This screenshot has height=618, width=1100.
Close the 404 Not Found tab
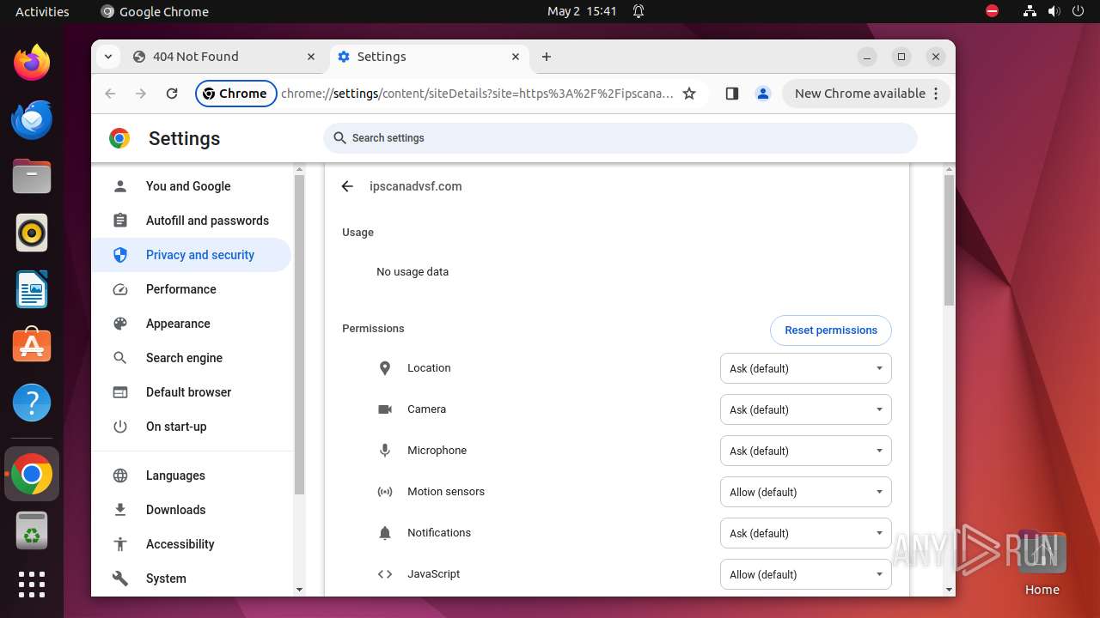point(311,57)
